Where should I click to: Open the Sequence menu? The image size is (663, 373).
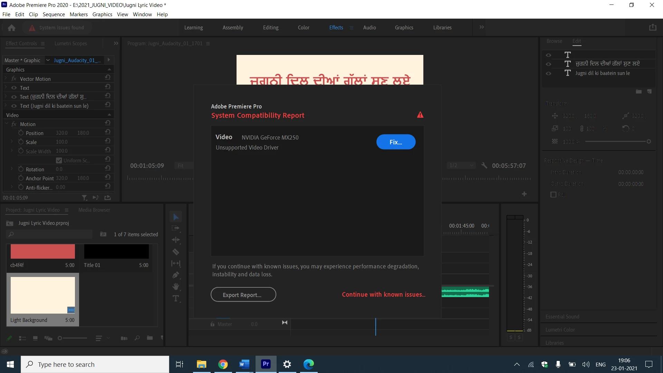(x=54, y=14)
